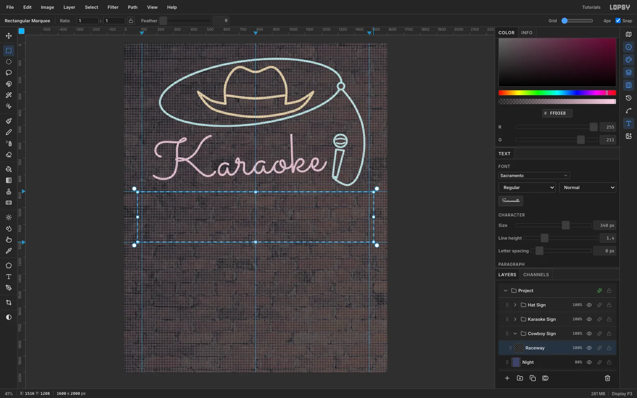Expand the Karaoke Sign group
This screenshot has width=637, height=398.
515,319
